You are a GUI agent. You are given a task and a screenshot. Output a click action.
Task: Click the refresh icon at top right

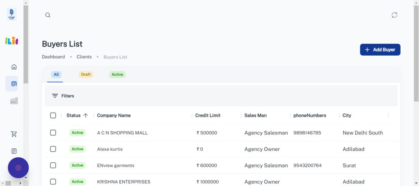pos(394,15)
